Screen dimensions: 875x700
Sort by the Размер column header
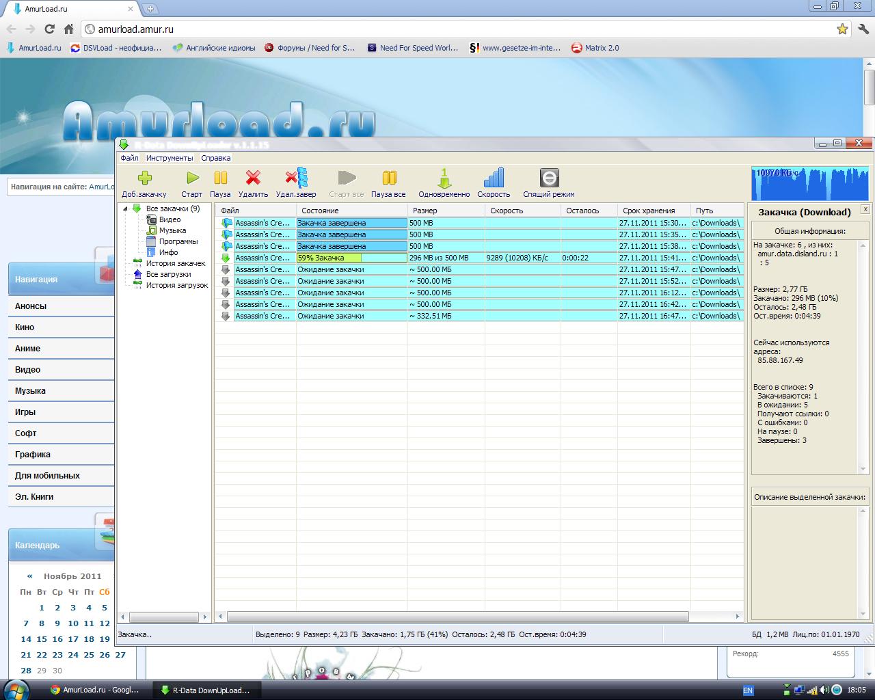click(x=446, y=211)
